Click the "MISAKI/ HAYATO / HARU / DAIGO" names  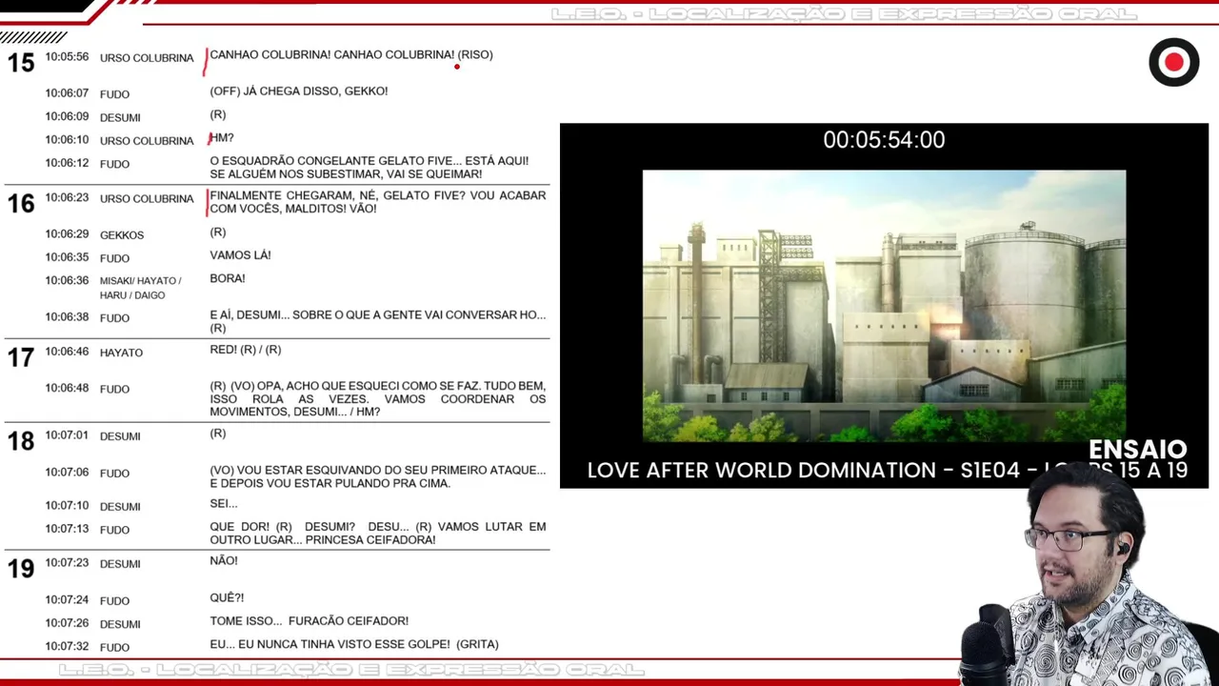click(x=140, y=288)
